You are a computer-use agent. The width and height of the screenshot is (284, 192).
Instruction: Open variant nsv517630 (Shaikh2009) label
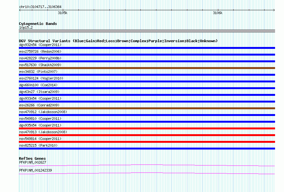tap(40, 65)
